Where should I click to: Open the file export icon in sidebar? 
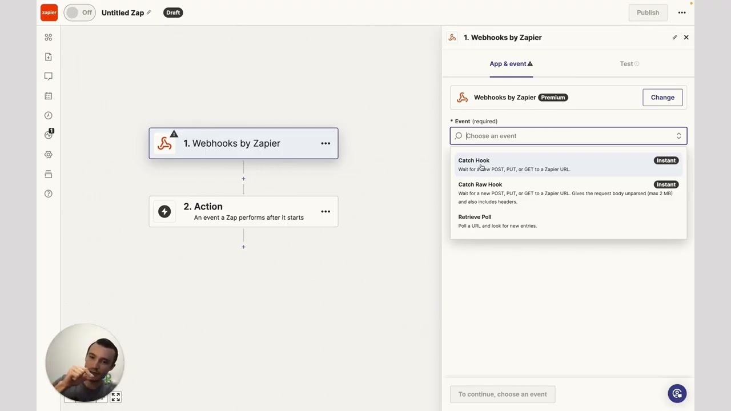point(49,57)
